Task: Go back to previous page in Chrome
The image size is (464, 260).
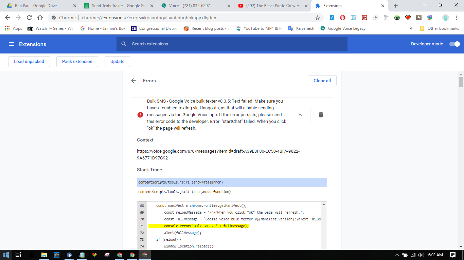Action: point(7,18)
